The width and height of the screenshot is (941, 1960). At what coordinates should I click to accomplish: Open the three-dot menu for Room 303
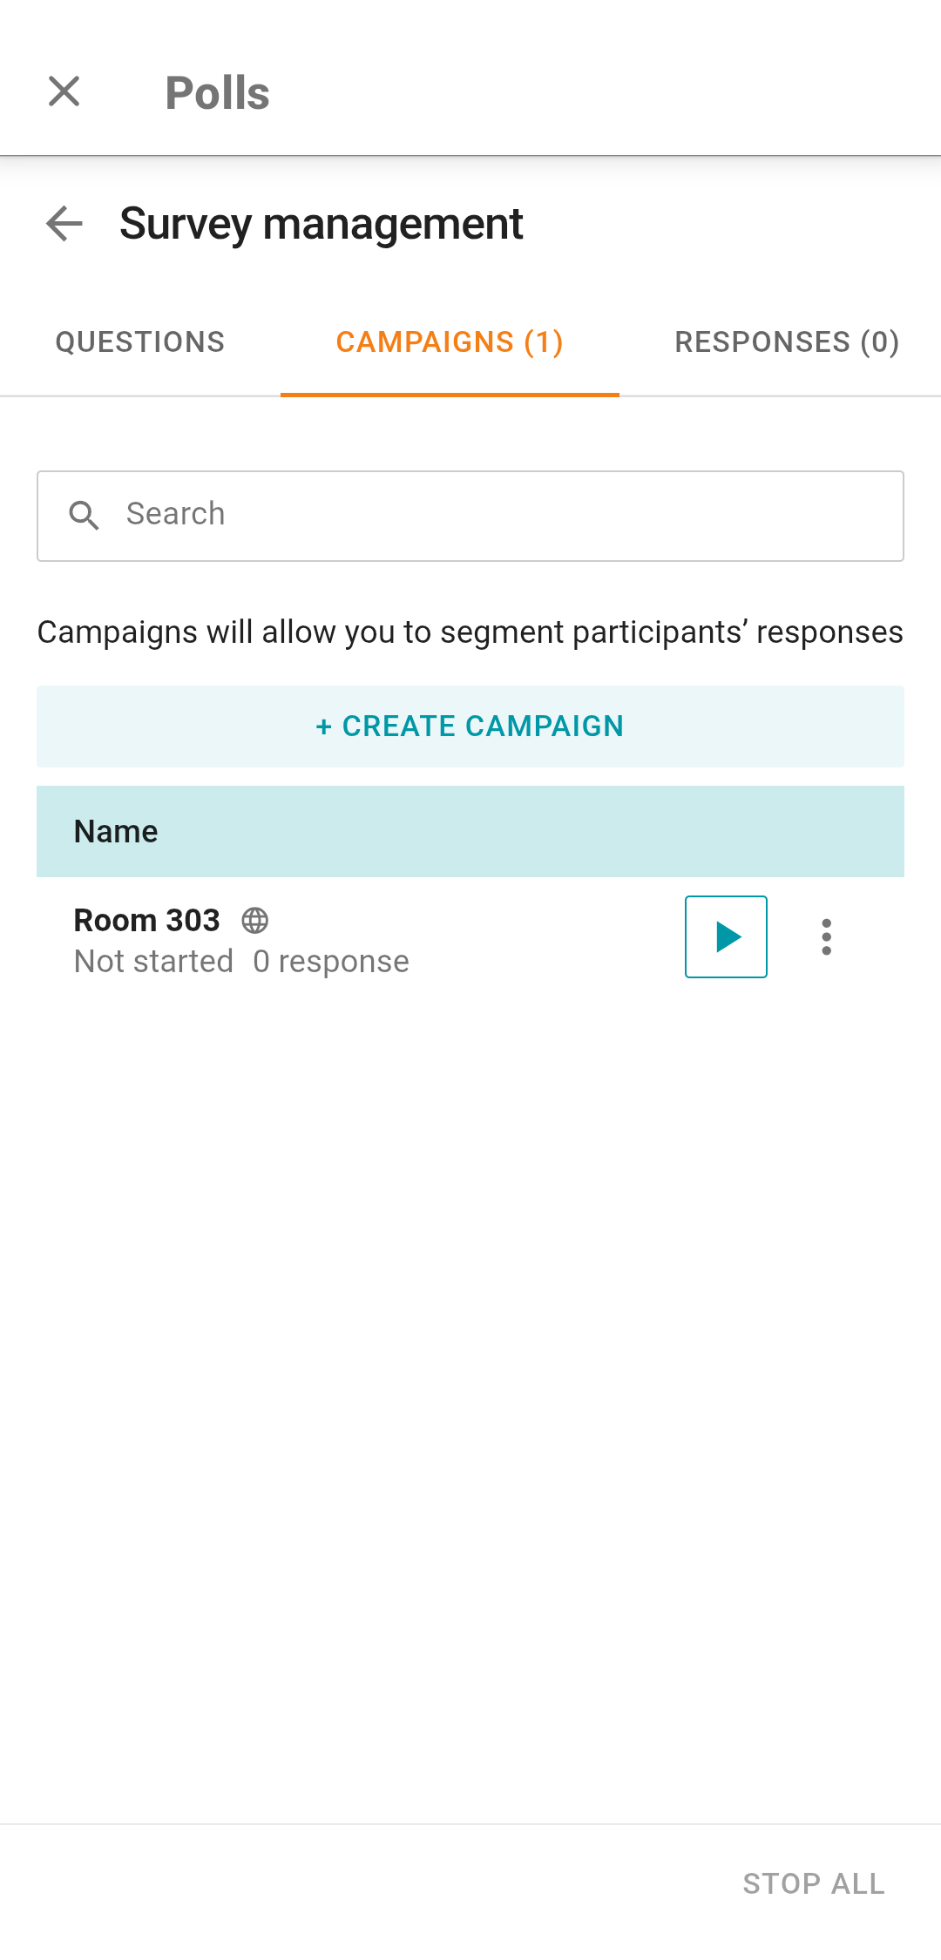[826, 936]
